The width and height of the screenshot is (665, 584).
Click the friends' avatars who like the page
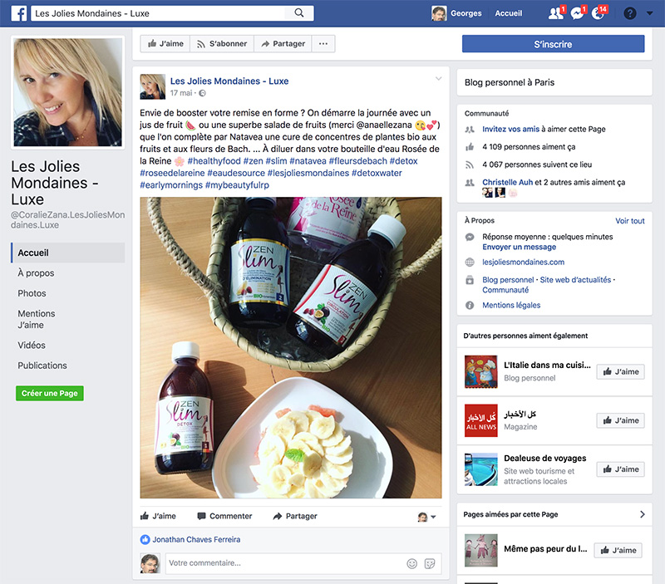pyautogui.click(x=500, y=193)
